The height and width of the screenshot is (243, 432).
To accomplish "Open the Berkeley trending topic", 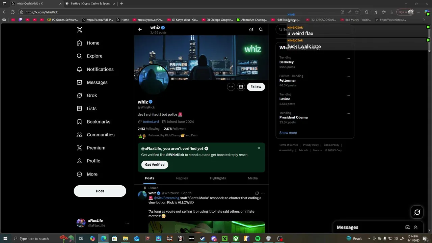I will tap(287, 62).
